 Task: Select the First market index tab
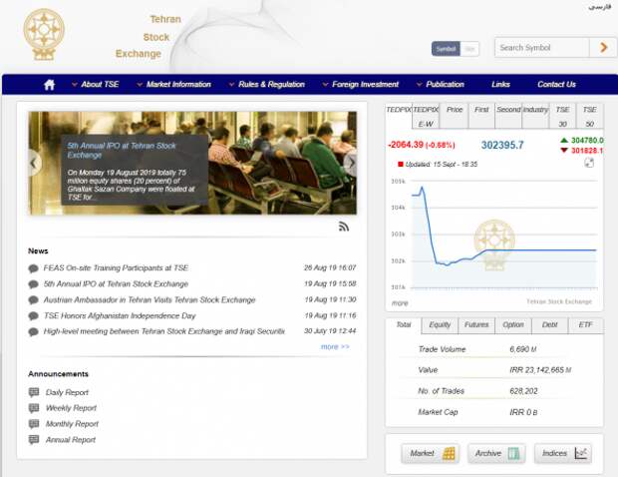pyautogui.click(x=481, y=116)
